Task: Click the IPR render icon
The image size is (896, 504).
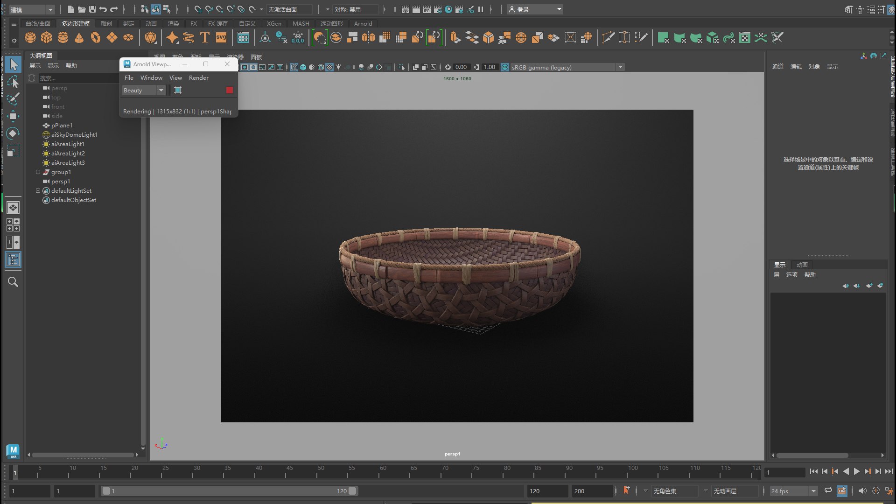Action: pyautogui.click(x=427, y=9)
